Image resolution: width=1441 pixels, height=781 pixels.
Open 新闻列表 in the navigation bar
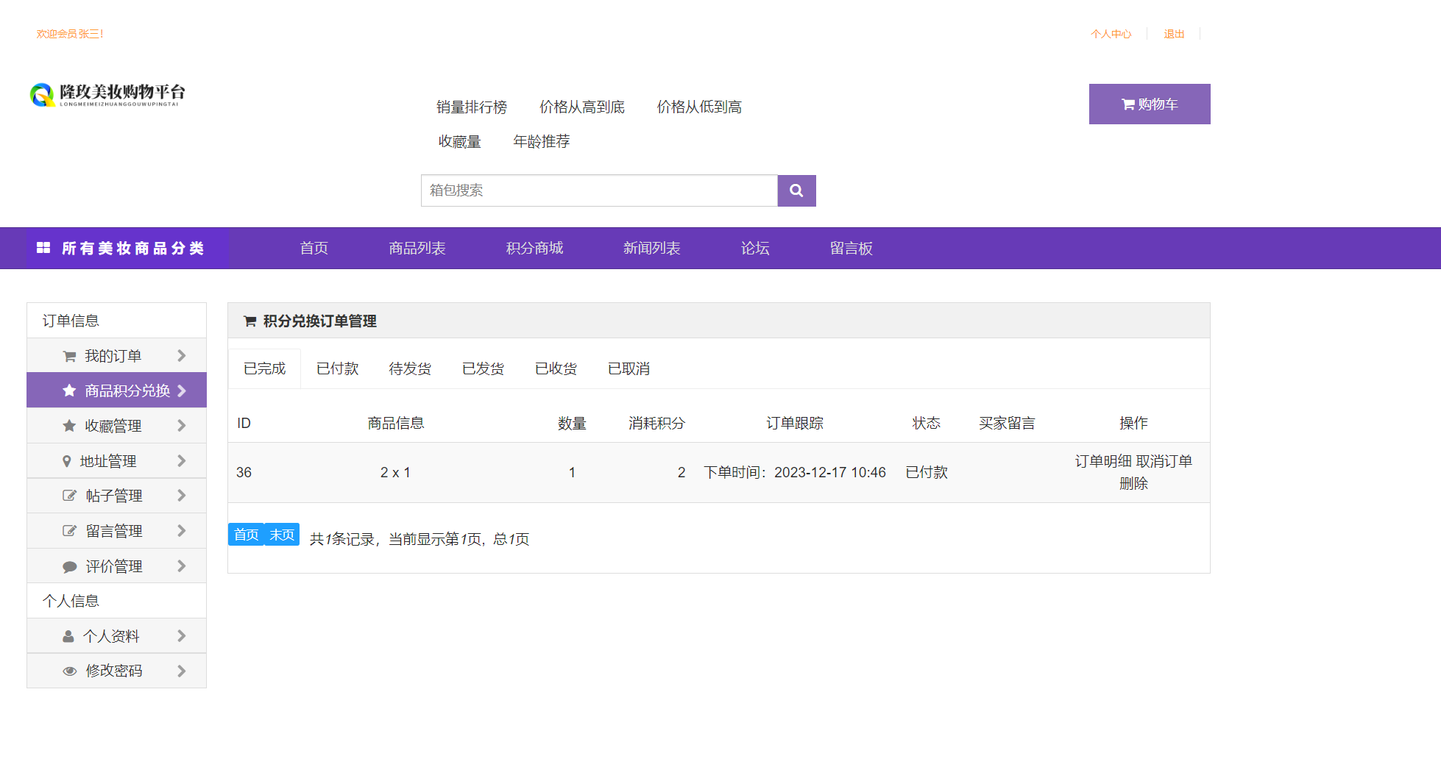point(652,249)
